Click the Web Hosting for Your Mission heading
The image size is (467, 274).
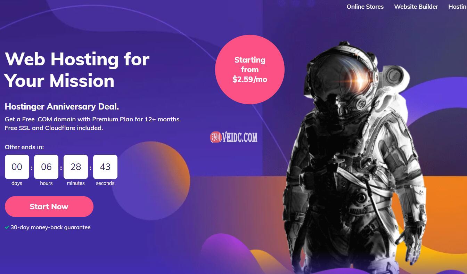(77, 70)
